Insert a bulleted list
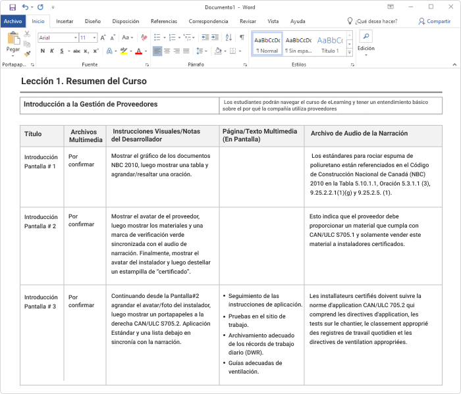The width and height of the screenshot is (461, 394). point(157,37)
